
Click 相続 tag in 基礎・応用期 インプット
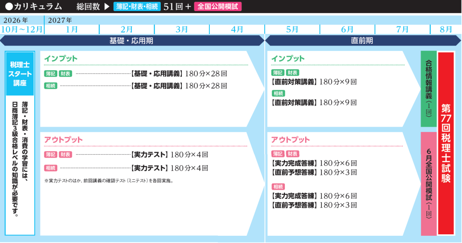(x=51, y=85)
